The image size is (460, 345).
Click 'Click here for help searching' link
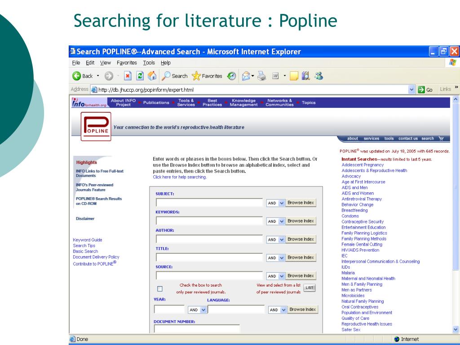point(180,177)
